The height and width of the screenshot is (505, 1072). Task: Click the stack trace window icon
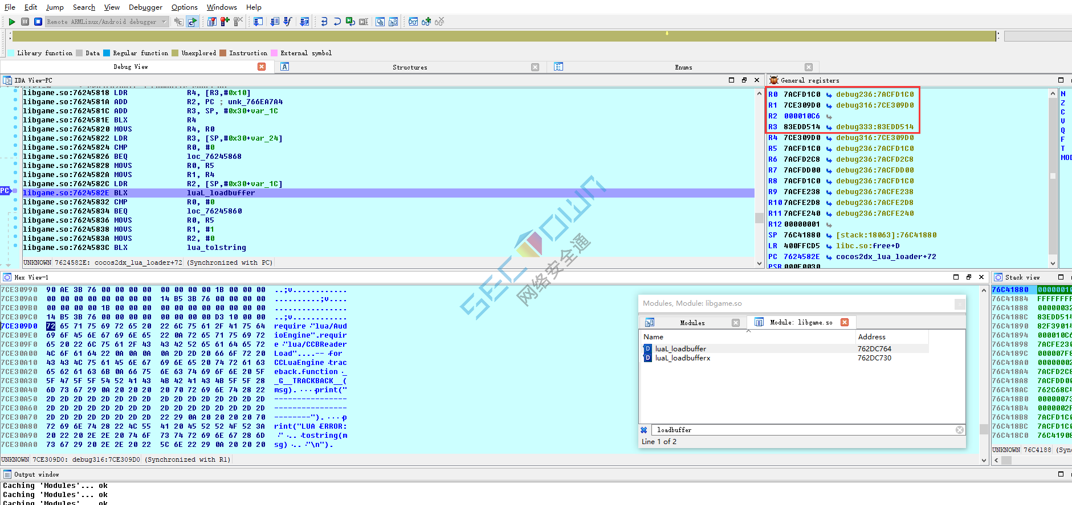point(304,22)
